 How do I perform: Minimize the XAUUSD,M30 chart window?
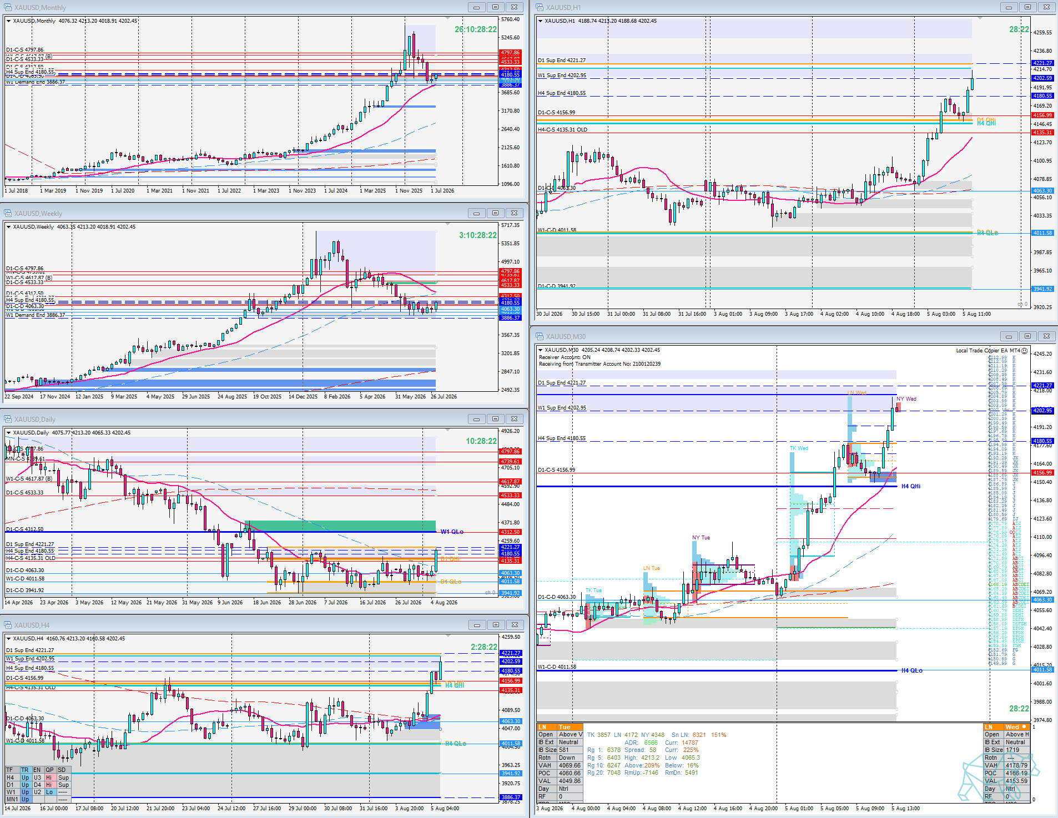pyautogui.click(x=1008, y=336)
